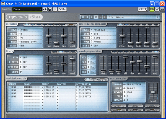
Task: Click the envelope sus slider handle
Action: (140, 61)
